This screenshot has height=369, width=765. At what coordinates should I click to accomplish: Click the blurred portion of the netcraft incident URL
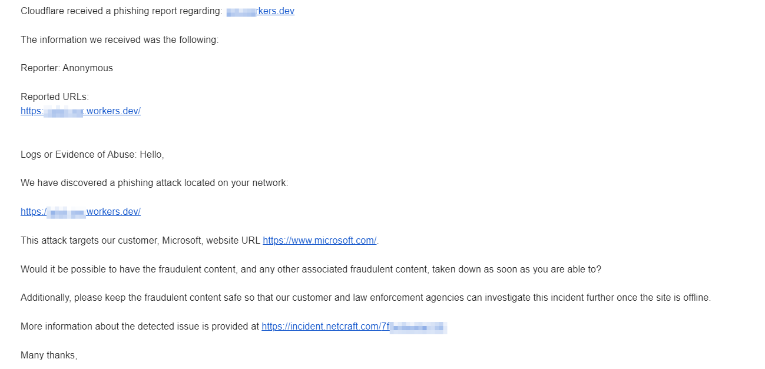click(418, 327)
